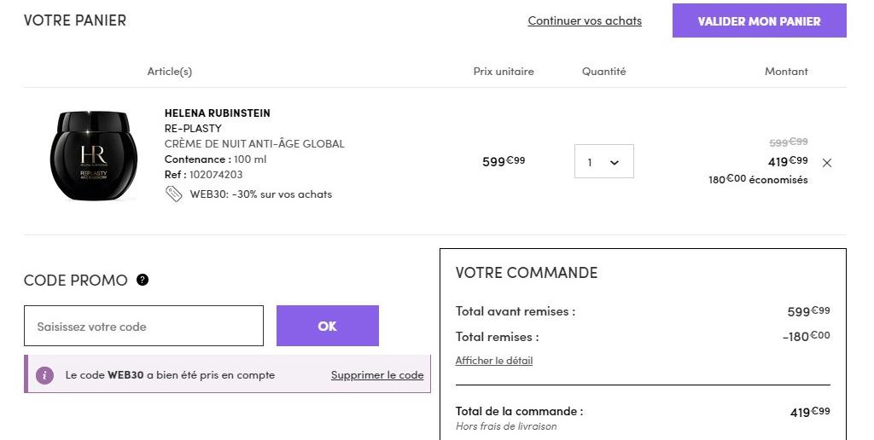Open the HELENA RUBINSTEIN brand name link
874x440 pixels.
tap(218, 113)
